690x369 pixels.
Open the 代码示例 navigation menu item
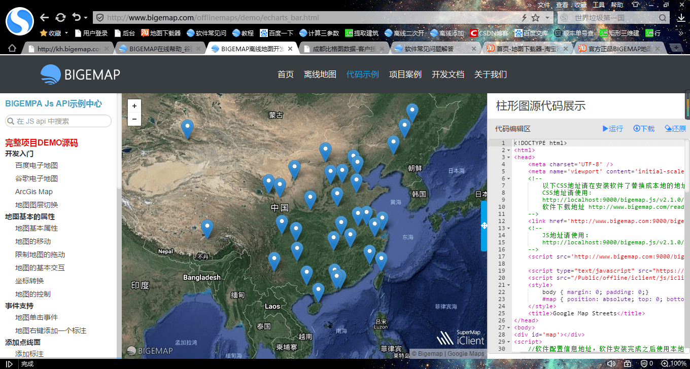click(362, 75)
